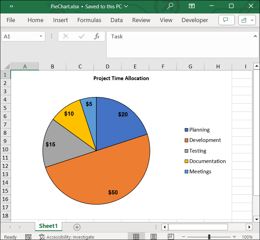Click the $10 data label
This screenshot has width=260, height=240.
pos(69,114)
